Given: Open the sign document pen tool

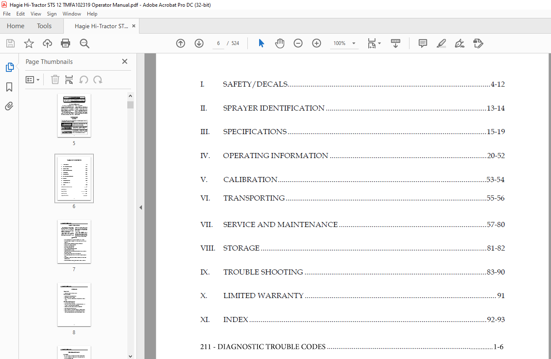Looking at the screenshot, I should [x=459, y=43].
